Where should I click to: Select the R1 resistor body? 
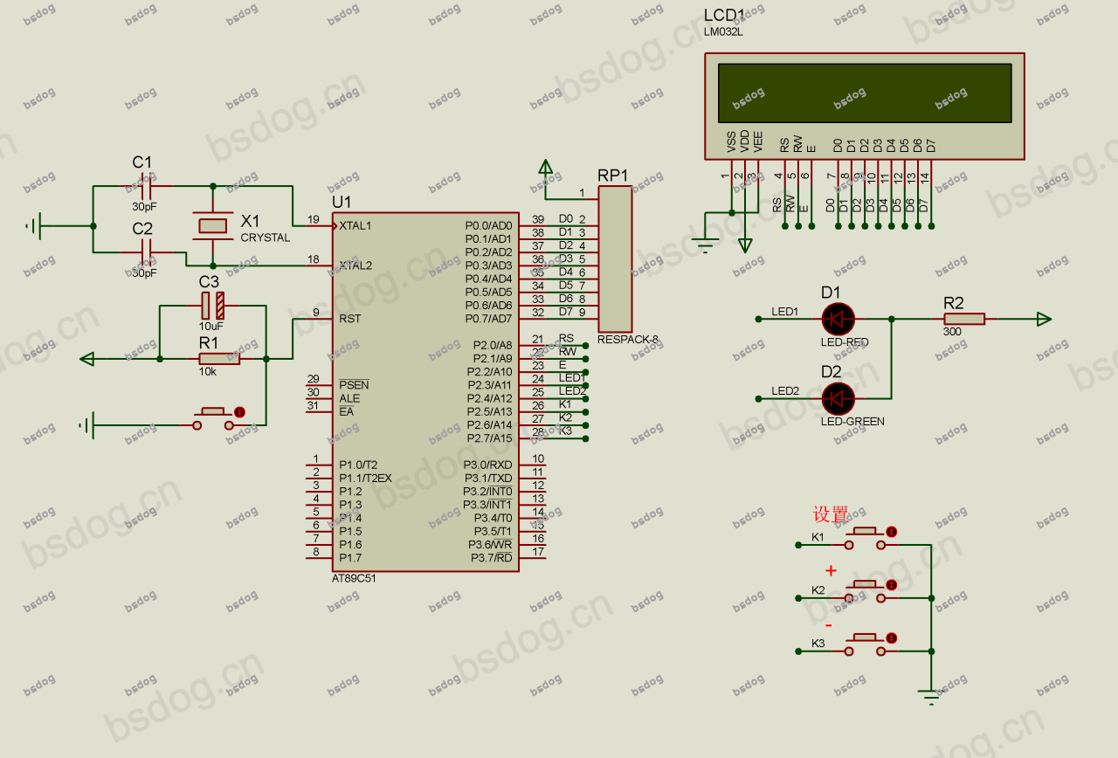219,358
